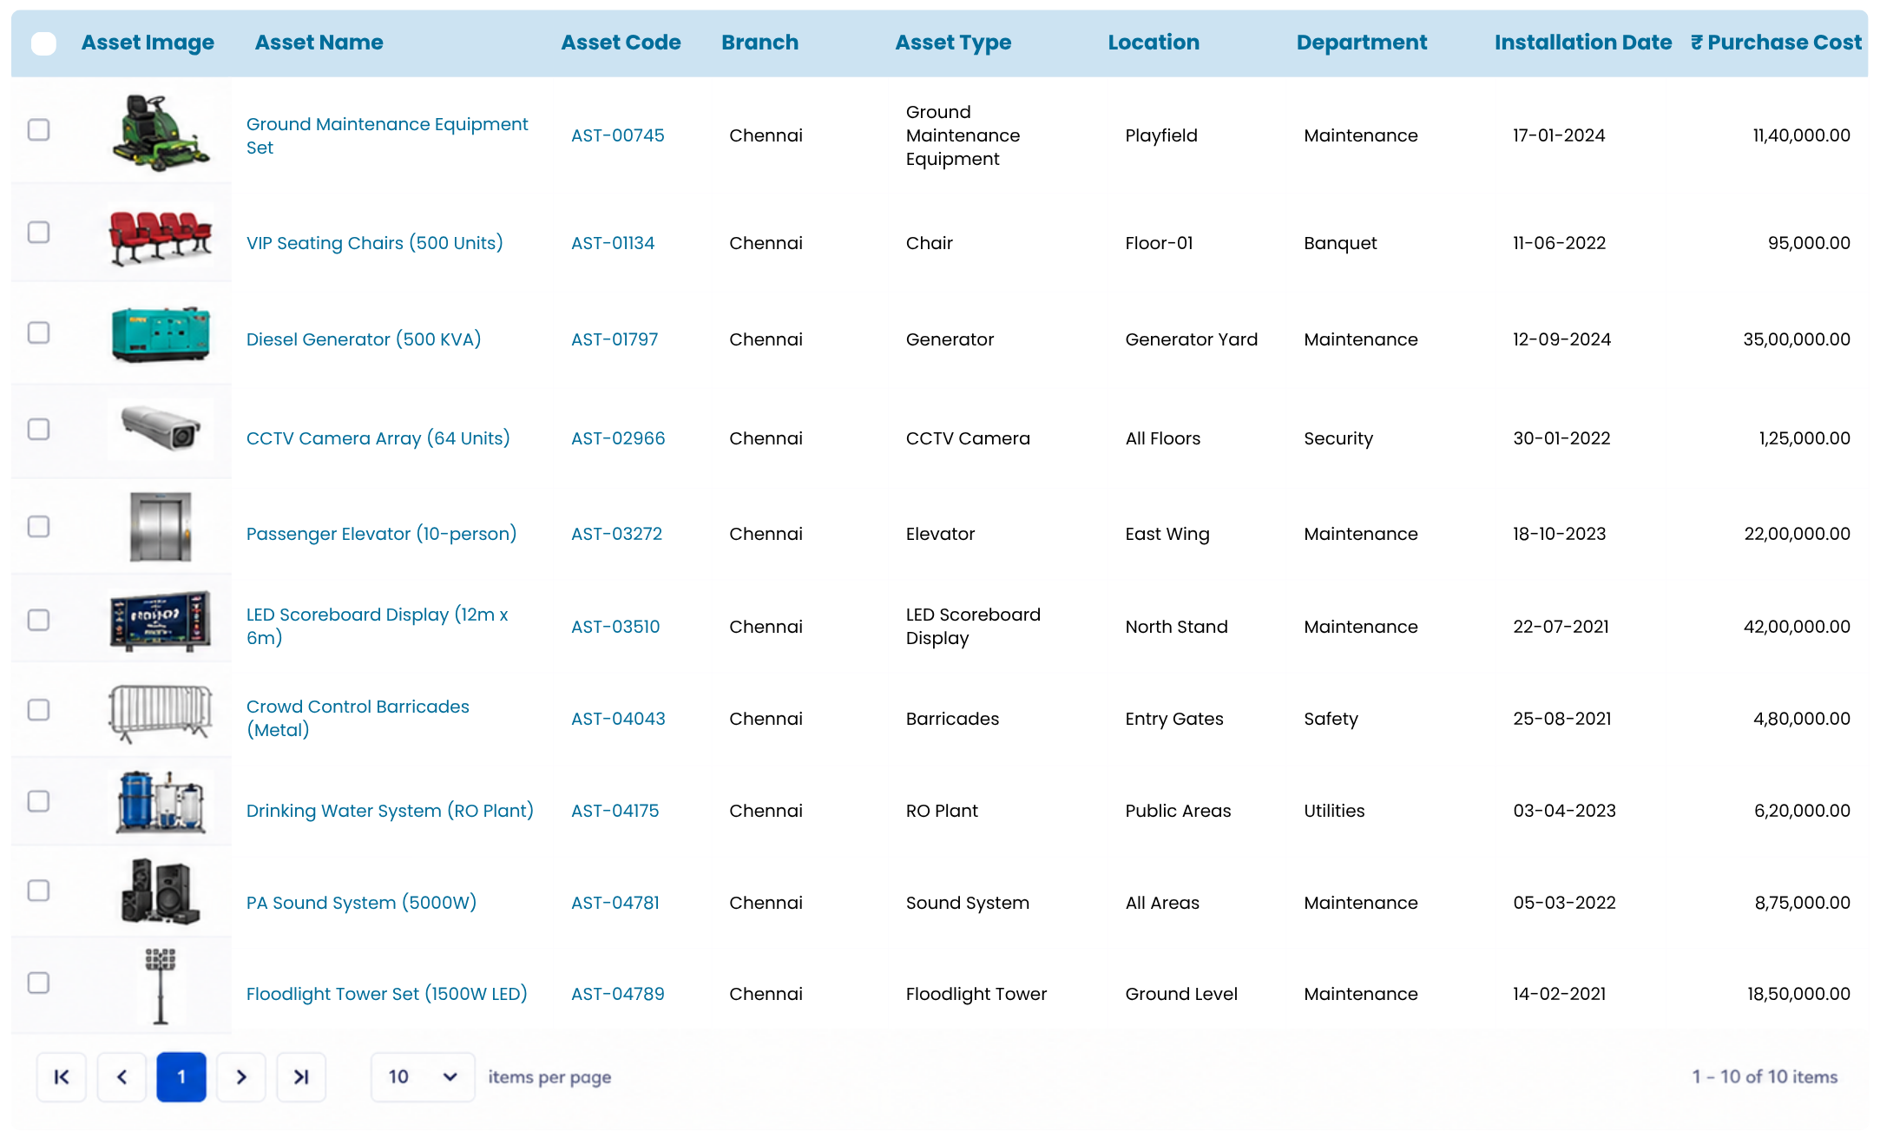Click the next page arrow
This screenshot has height=1138, width=1880.
(x=241, y=1076)
